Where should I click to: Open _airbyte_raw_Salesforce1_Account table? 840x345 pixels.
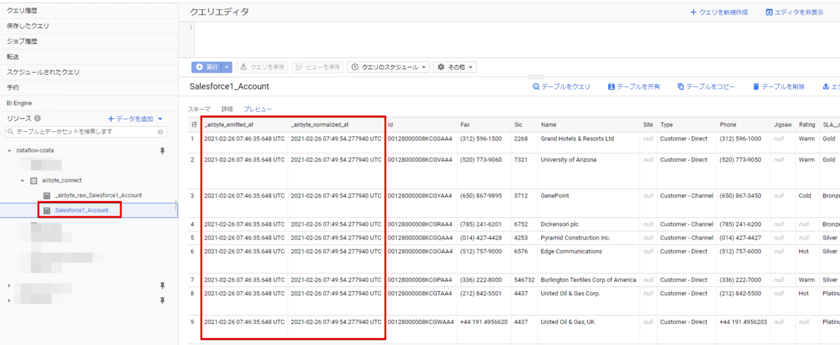tap(98, 195)
